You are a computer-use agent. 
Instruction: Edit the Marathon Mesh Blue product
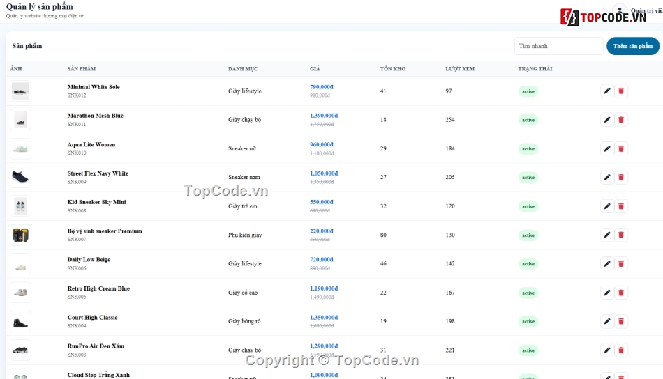point(606,120)
